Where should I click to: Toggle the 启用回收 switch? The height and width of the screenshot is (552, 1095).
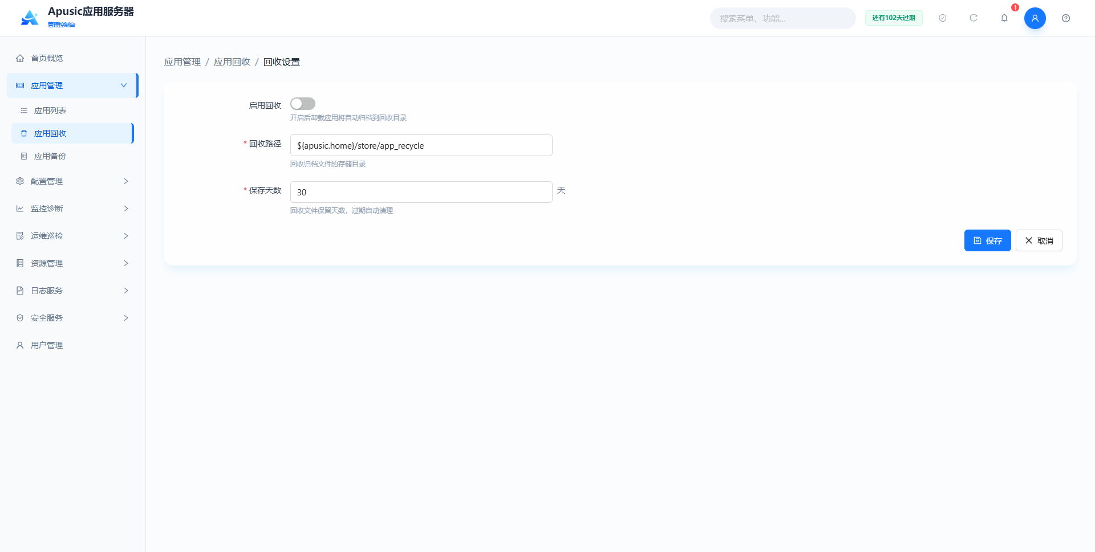(303, 104)
